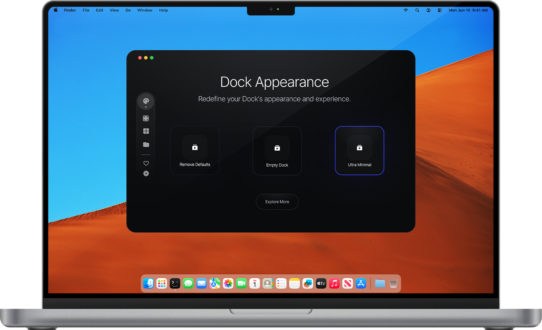
Task: Open Apple TV from the Dock
Action: coord(321,284)
